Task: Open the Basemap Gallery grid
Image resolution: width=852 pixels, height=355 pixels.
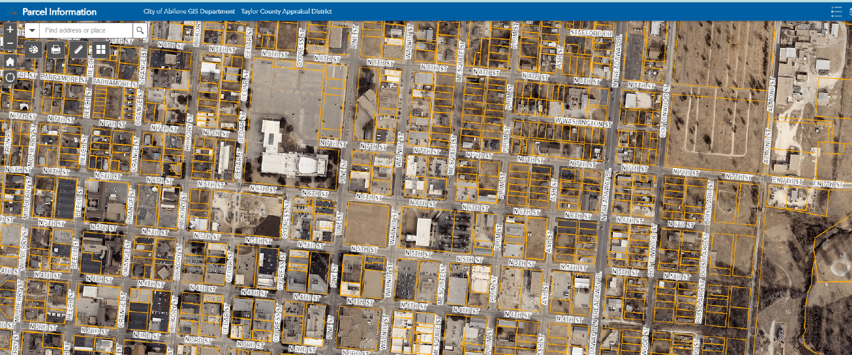Action: [101, 50]
